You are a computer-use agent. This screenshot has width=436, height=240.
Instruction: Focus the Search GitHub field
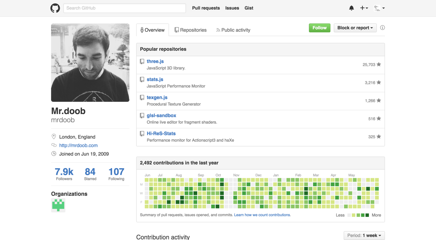click(125, 8)
